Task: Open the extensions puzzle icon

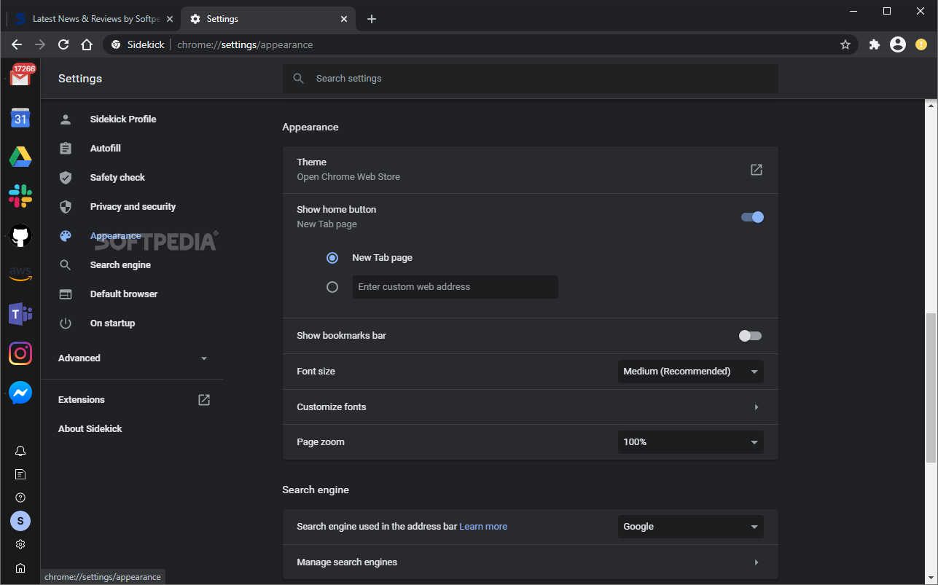Action: point(875,44)
